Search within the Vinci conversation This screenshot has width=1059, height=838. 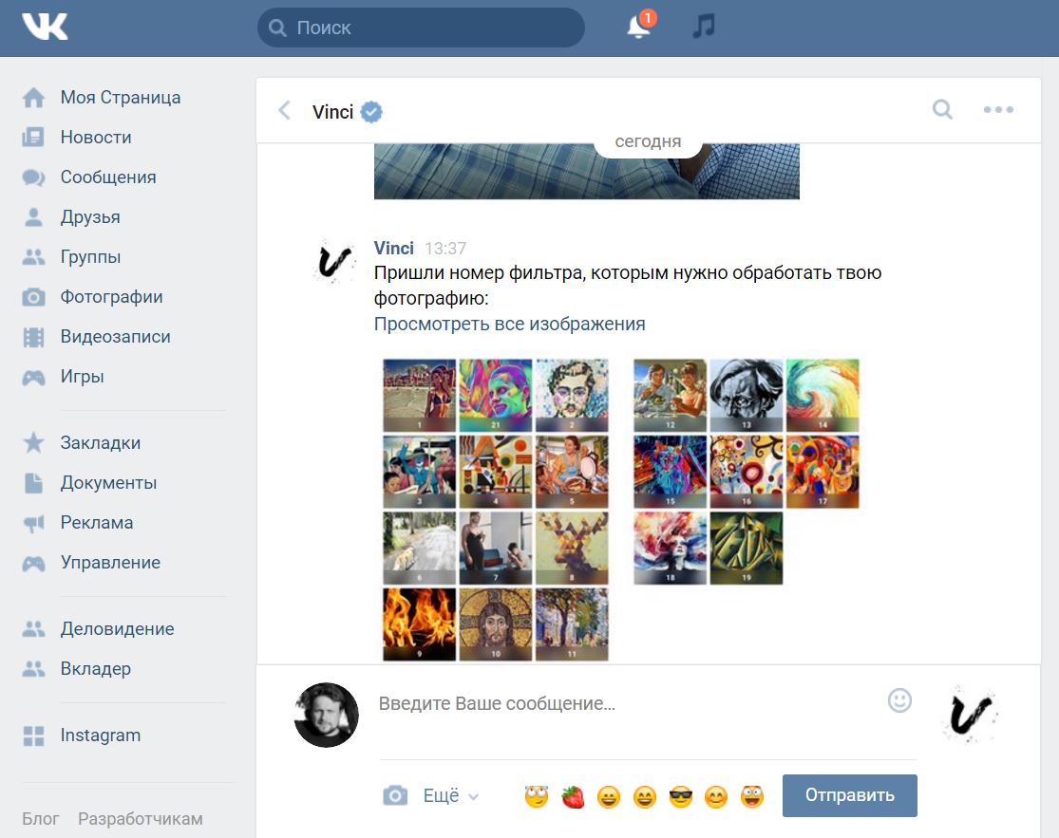(942, 110)
